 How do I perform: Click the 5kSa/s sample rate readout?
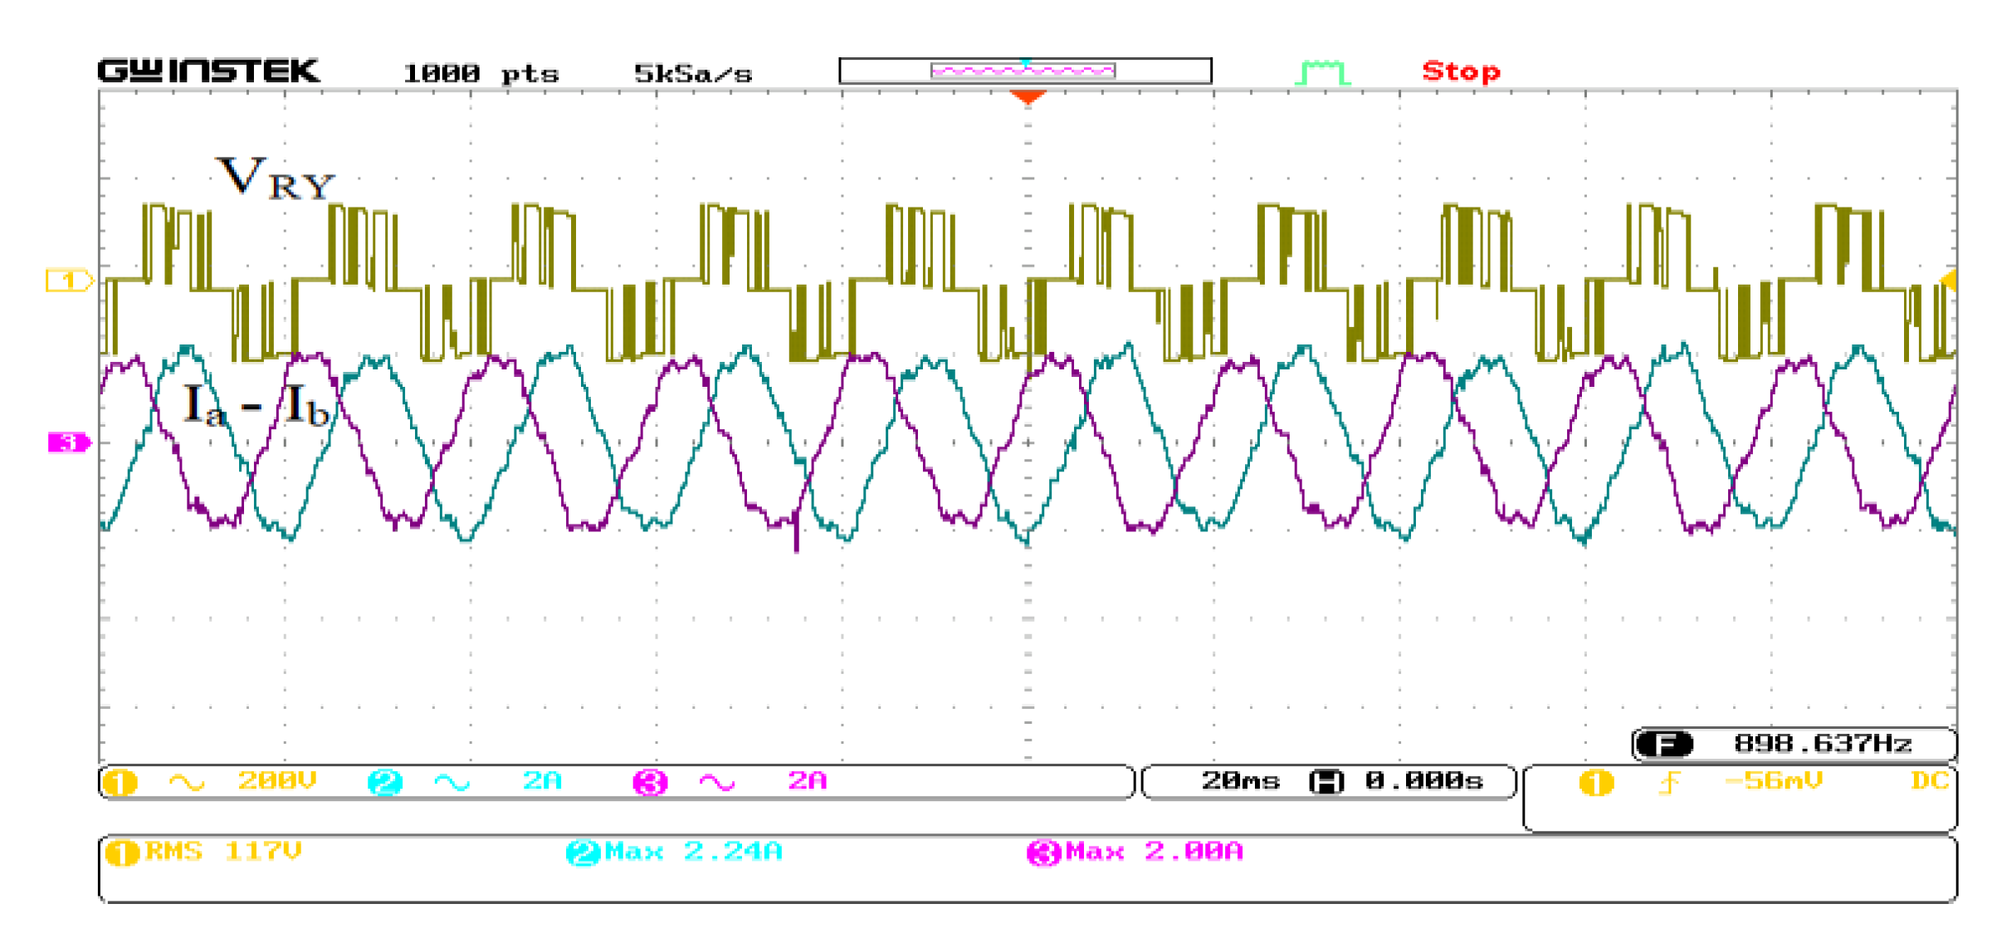693,74
